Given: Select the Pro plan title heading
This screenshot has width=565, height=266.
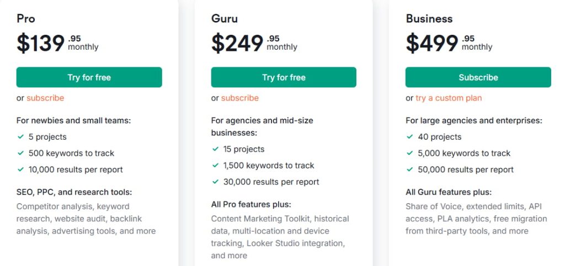Looking at the screenshot, I should [x=26, y=18].
